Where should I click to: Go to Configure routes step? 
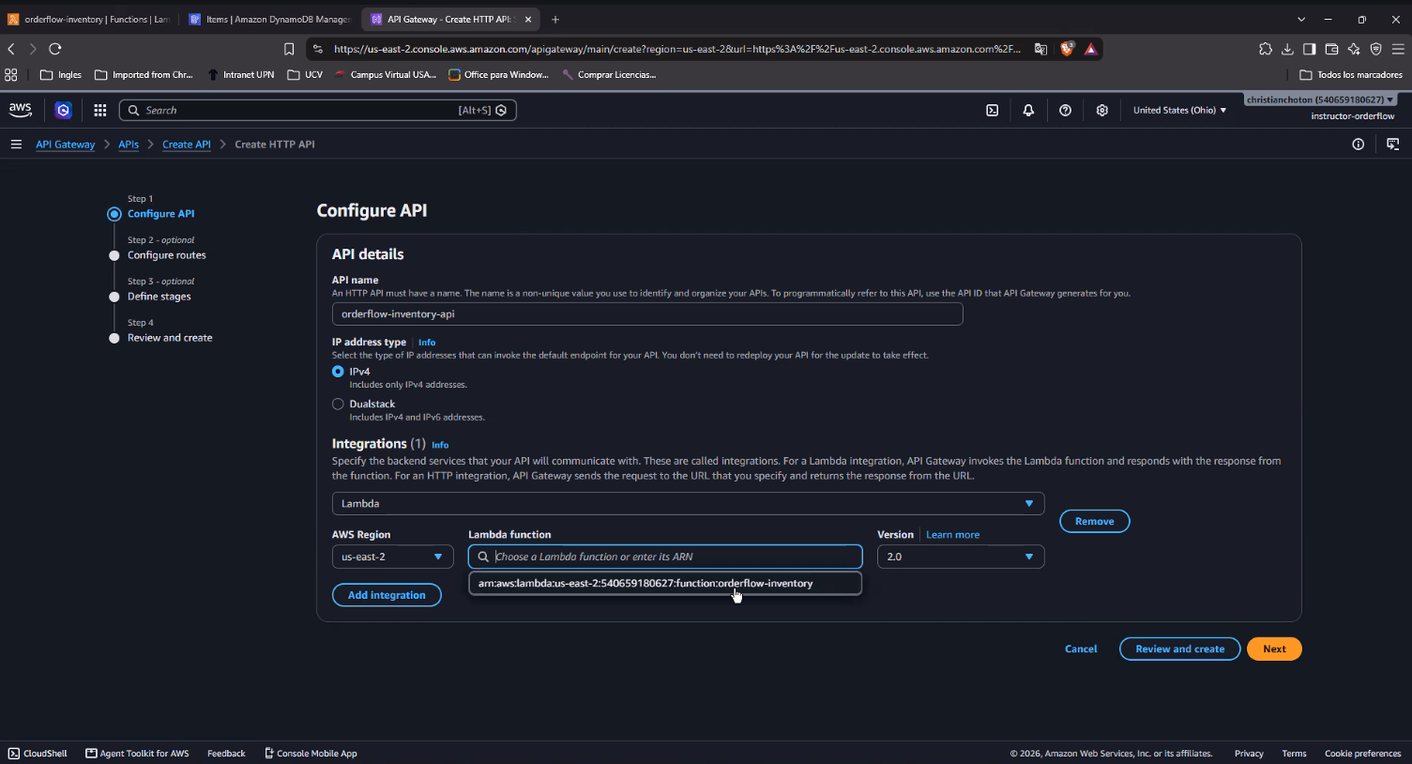coord(166,255)
